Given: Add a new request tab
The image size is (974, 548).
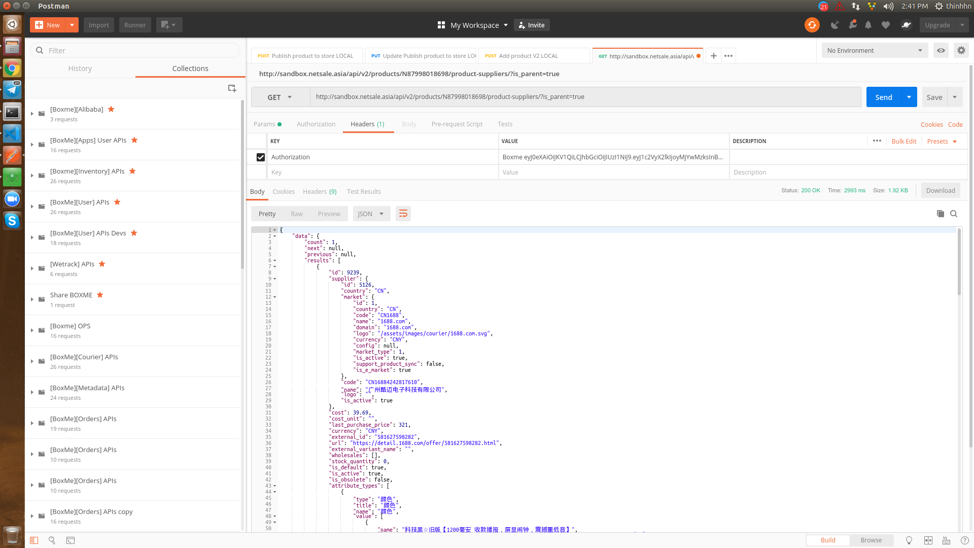Looking at the screenshot, I should (713, 56).
